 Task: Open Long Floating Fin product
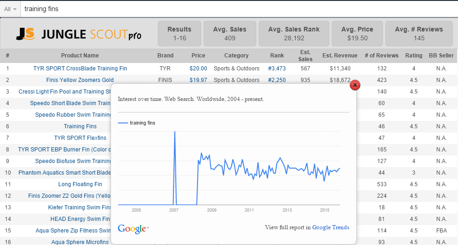[80, 184]
